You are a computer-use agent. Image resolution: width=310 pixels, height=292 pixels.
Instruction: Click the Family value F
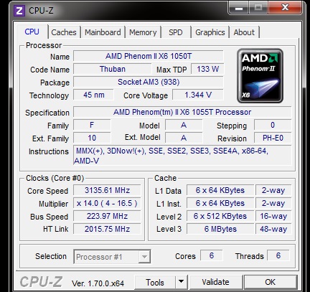92,125
